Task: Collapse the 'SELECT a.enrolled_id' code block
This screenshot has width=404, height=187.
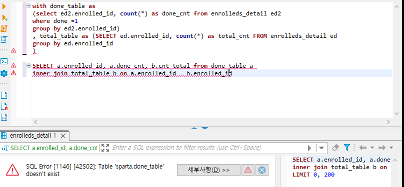Action: click(x=29, y=66)
